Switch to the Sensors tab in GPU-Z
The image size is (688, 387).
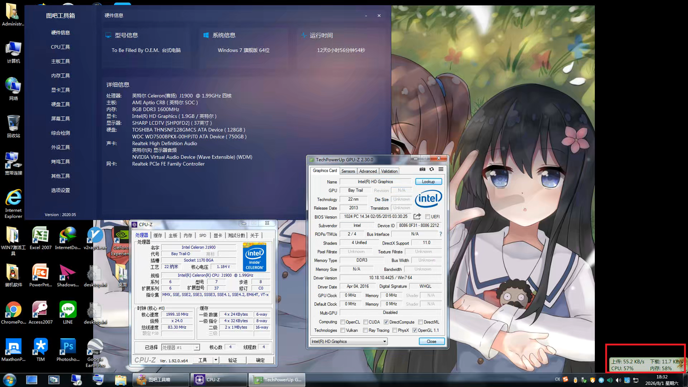click(x=348, y=171)
